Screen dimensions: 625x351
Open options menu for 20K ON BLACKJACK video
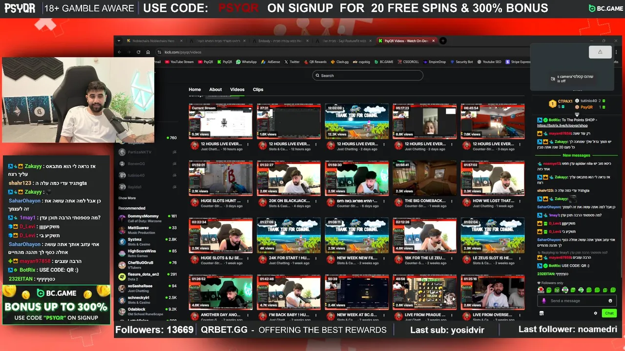click(x=316, y=201)
